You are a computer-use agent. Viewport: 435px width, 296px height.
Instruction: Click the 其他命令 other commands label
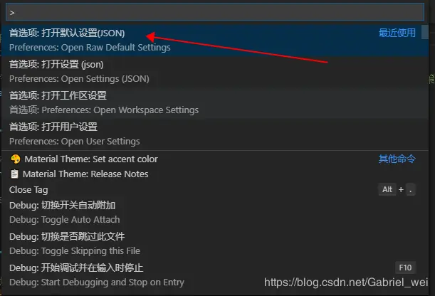point(397,159)
